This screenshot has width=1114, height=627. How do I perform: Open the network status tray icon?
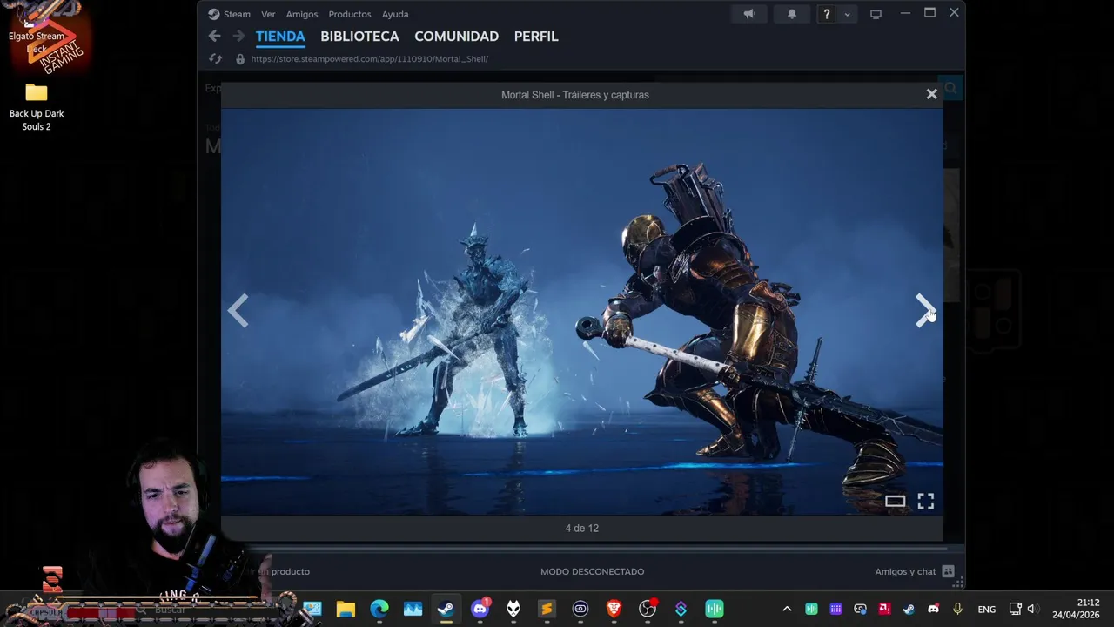coord(1015,609)
